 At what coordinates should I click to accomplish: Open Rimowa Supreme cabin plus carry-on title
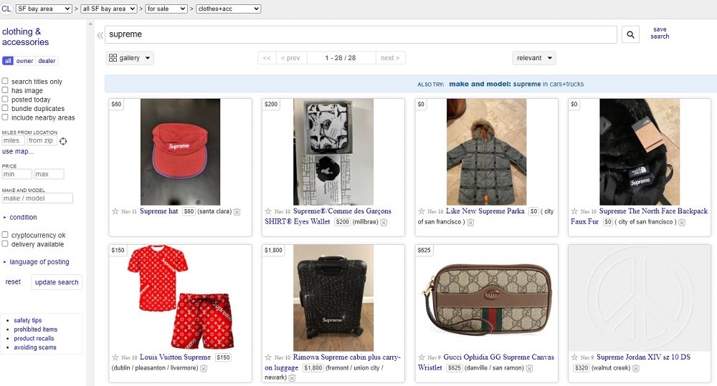pyautogui.click(x=333, y=362)
